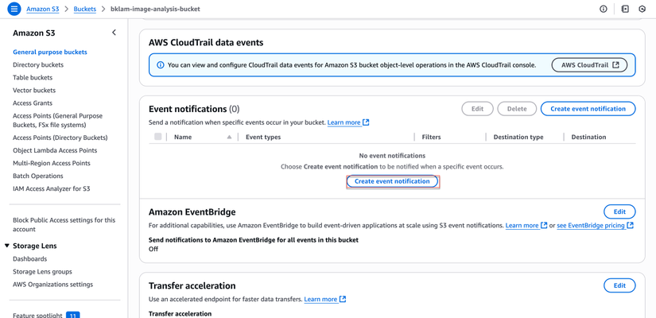
Task: Sort event notifications by Name arrow
Action: [229, 137]
